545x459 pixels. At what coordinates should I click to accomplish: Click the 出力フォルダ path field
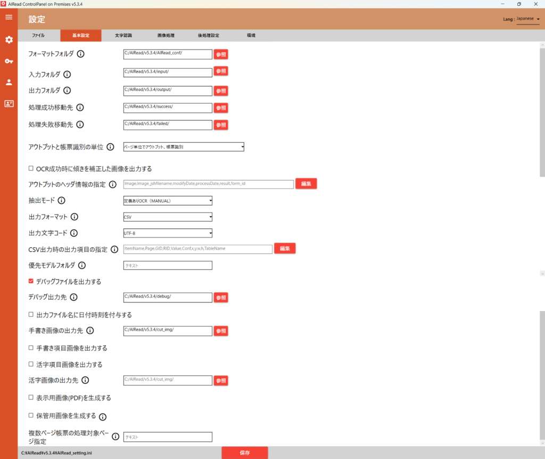click(168, 91)
